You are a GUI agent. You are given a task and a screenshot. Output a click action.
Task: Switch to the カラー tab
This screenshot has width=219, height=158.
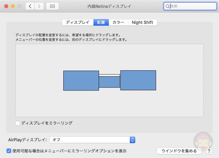click(118, 22)
